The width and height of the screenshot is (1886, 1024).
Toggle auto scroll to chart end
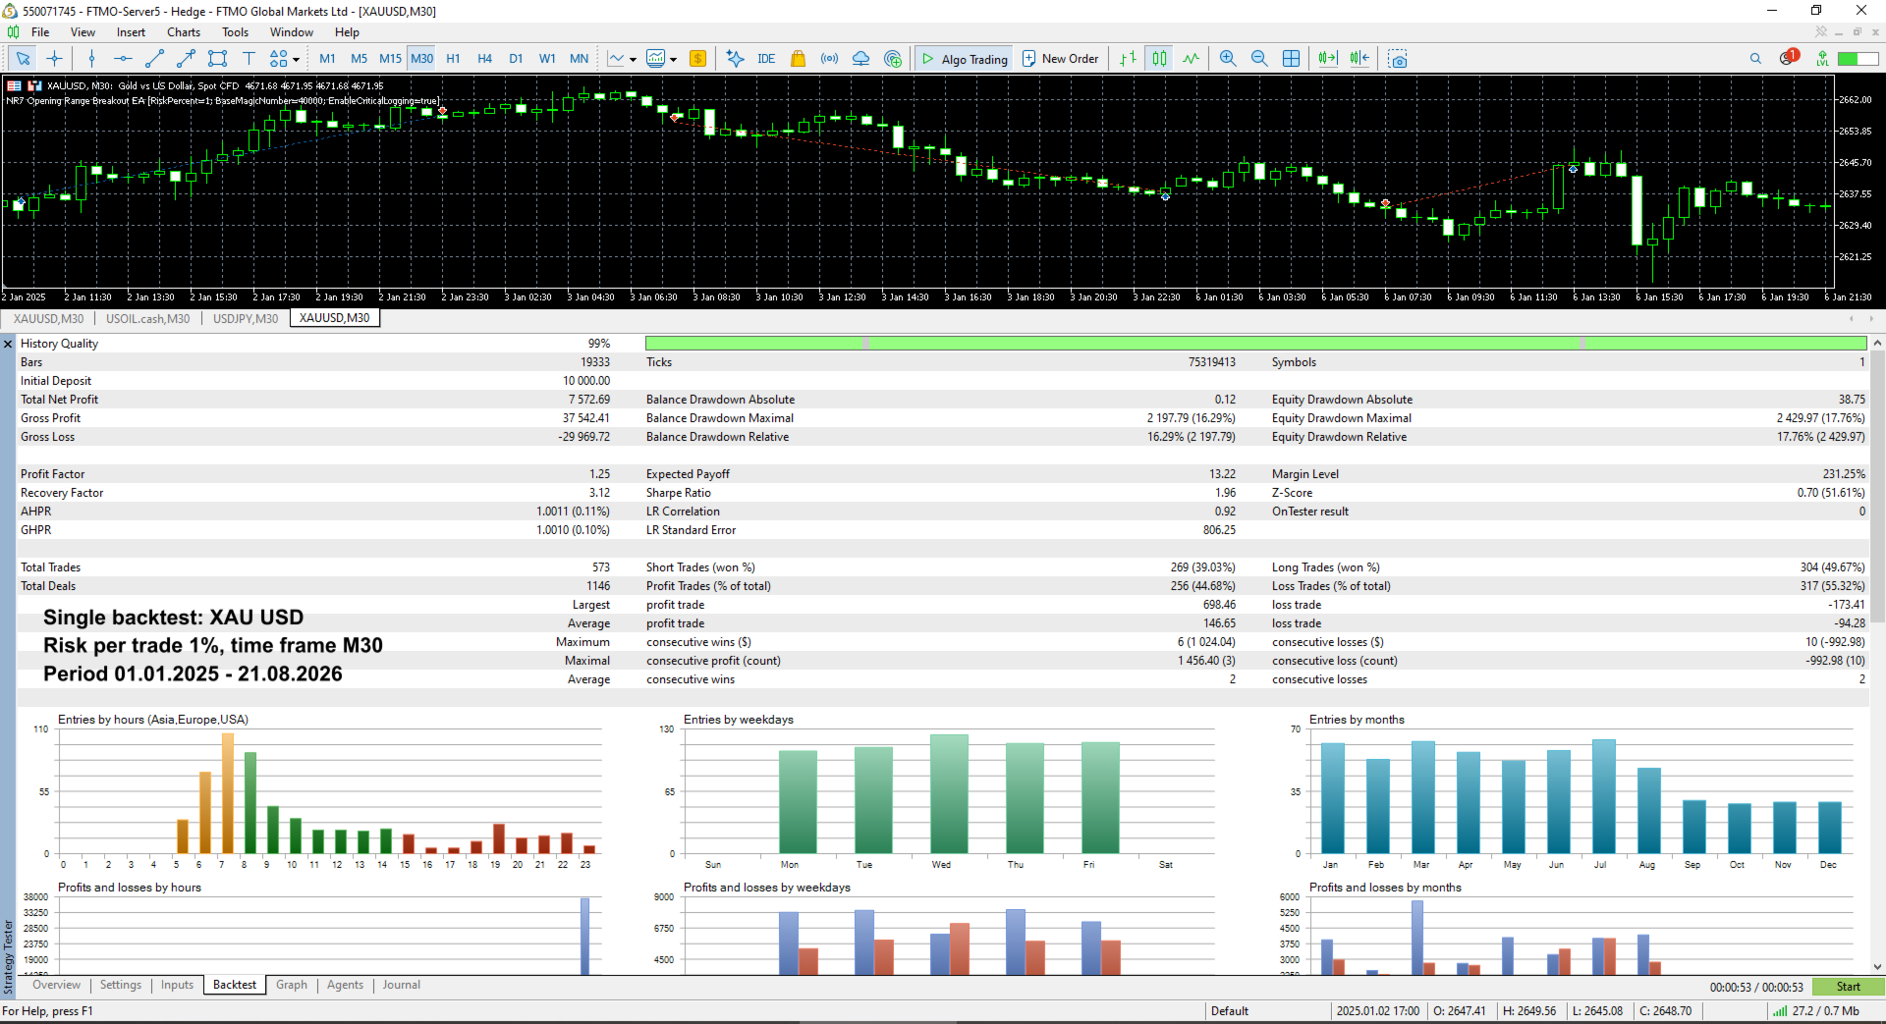pyautogui.click(x=1328, y=59)
